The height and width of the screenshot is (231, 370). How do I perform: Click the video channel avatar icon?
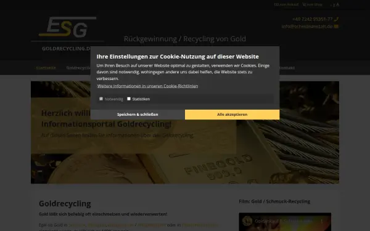click(x=247, y=221)
